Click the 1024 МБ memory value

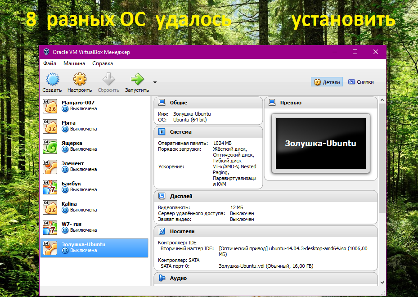223,143
